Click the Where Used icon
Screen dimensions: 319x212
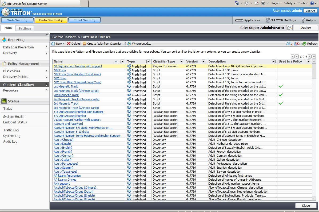[x=129, y=44]
